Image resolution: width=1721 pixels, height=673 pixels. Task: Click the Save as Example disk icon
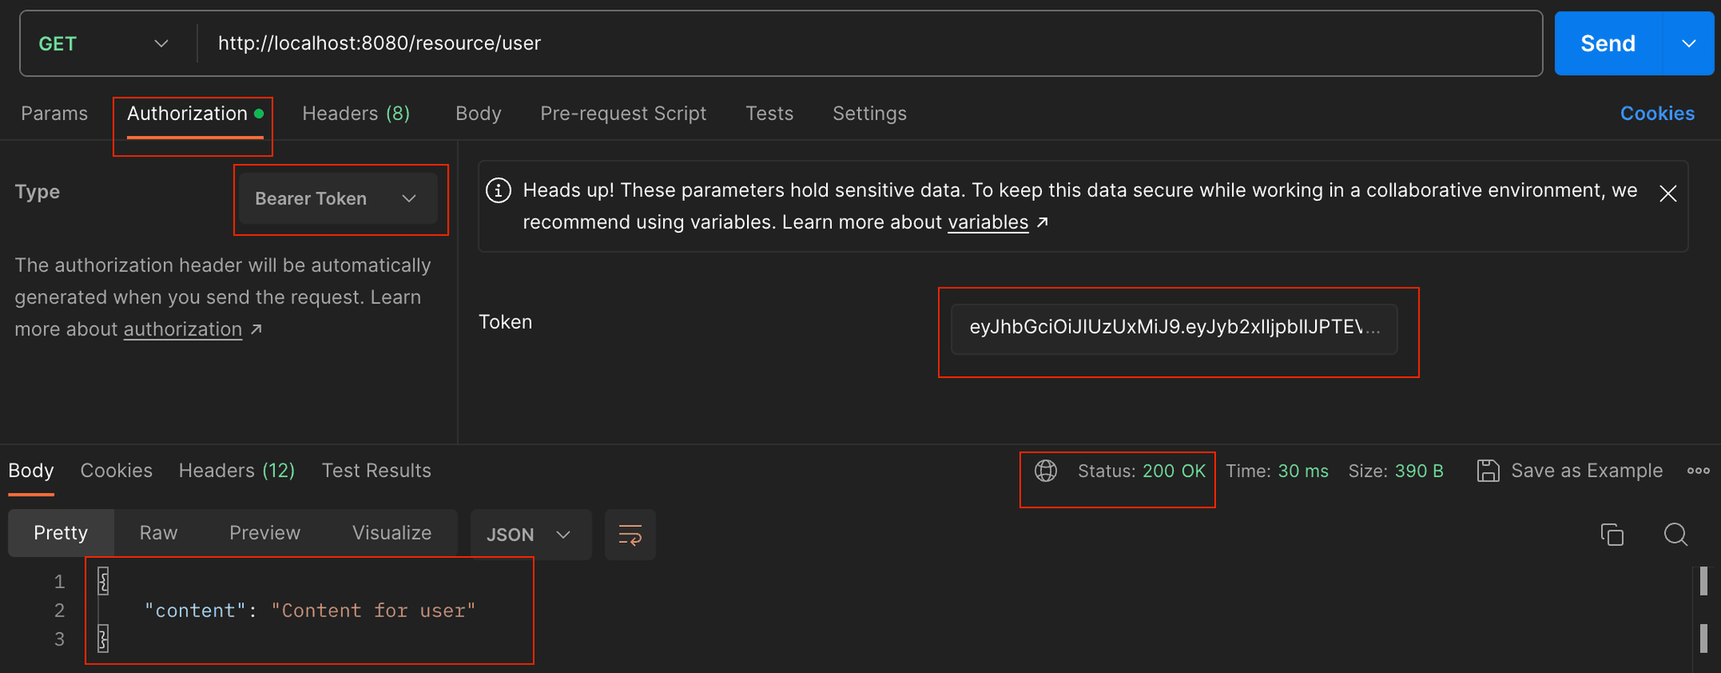[1487, 471]
